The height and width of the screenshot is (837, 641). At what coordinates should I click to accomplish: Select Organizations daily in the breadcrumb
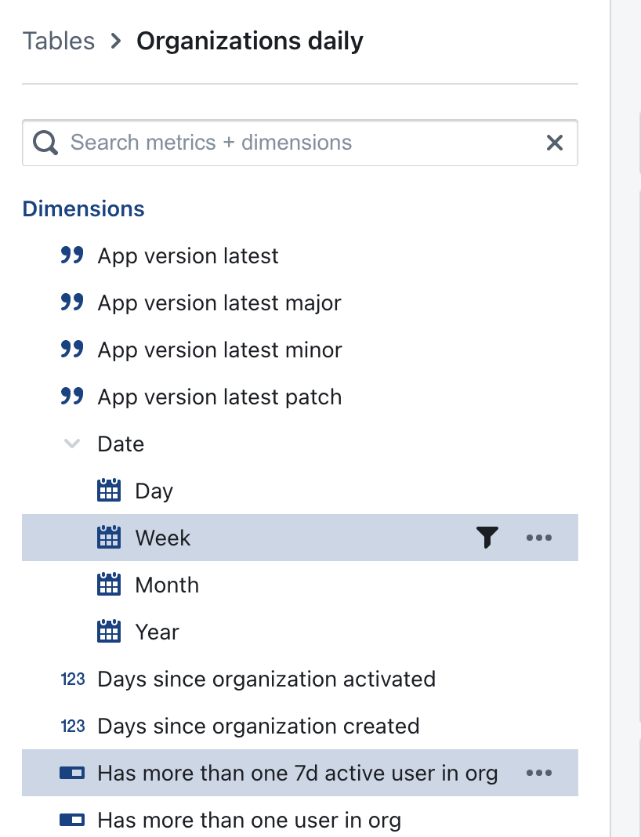(x=250, y=40)
